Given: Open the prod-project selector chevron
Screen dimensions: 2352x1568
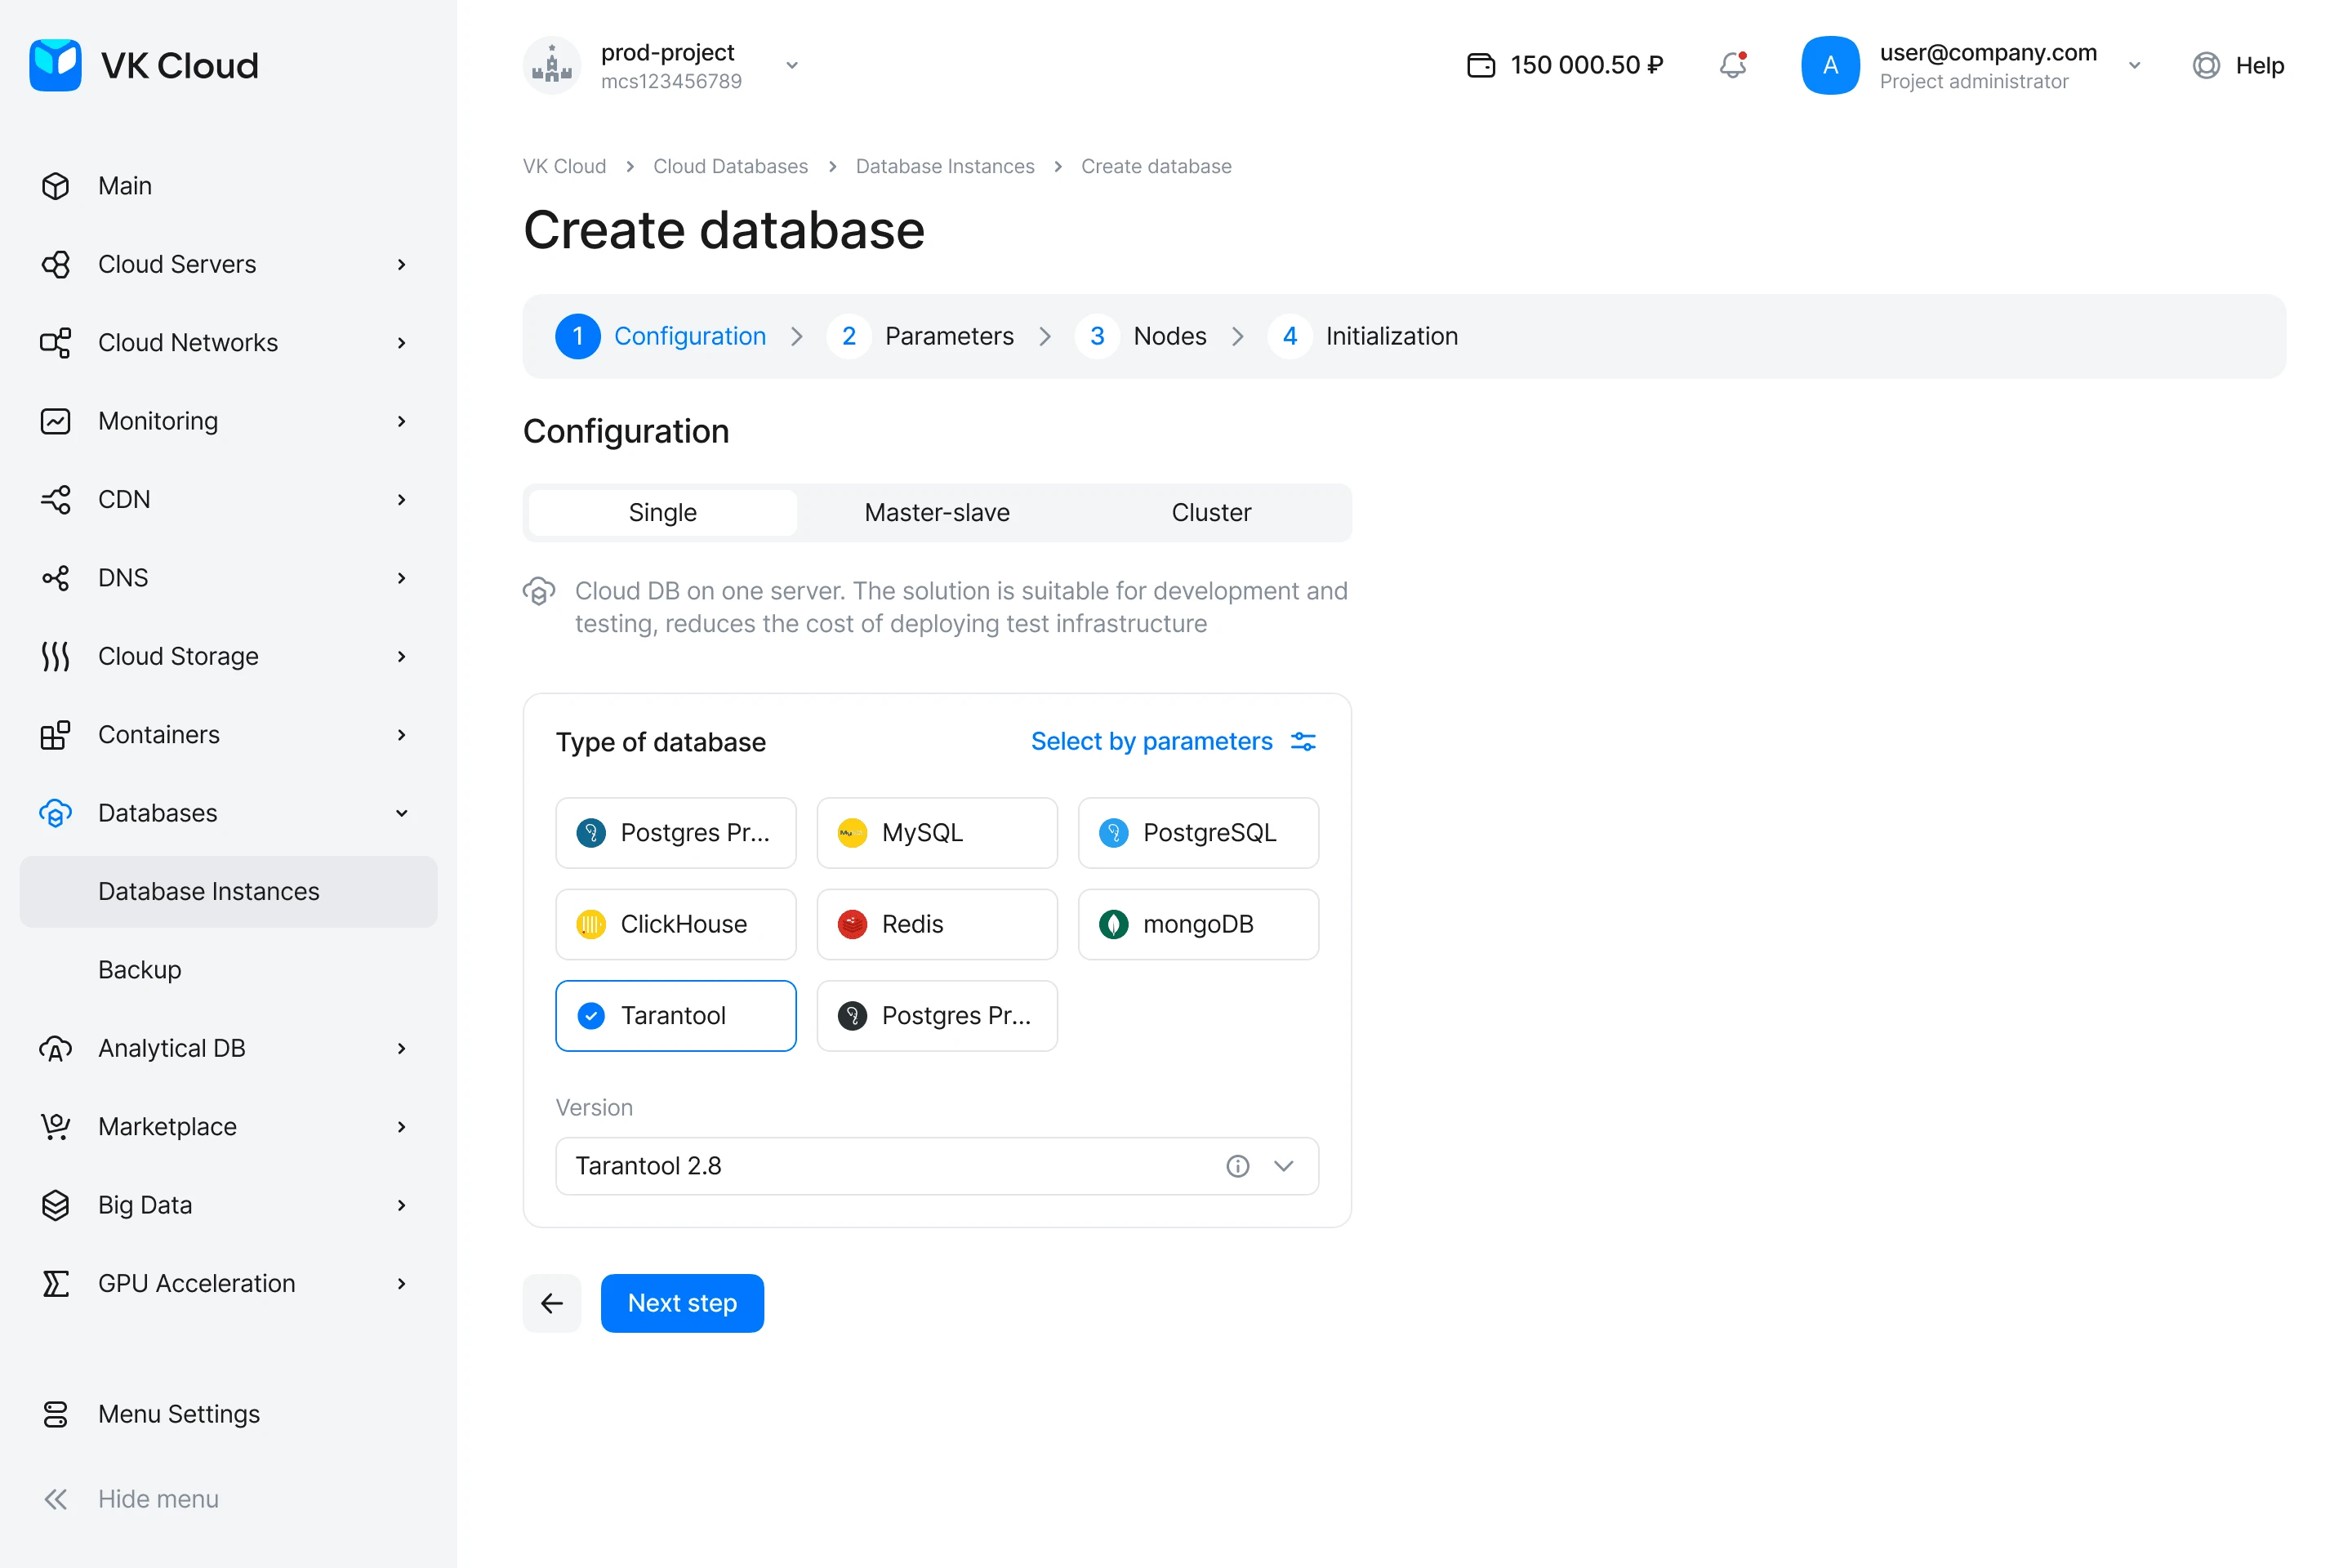Looking at the screenshot, I should pos(792,65).
